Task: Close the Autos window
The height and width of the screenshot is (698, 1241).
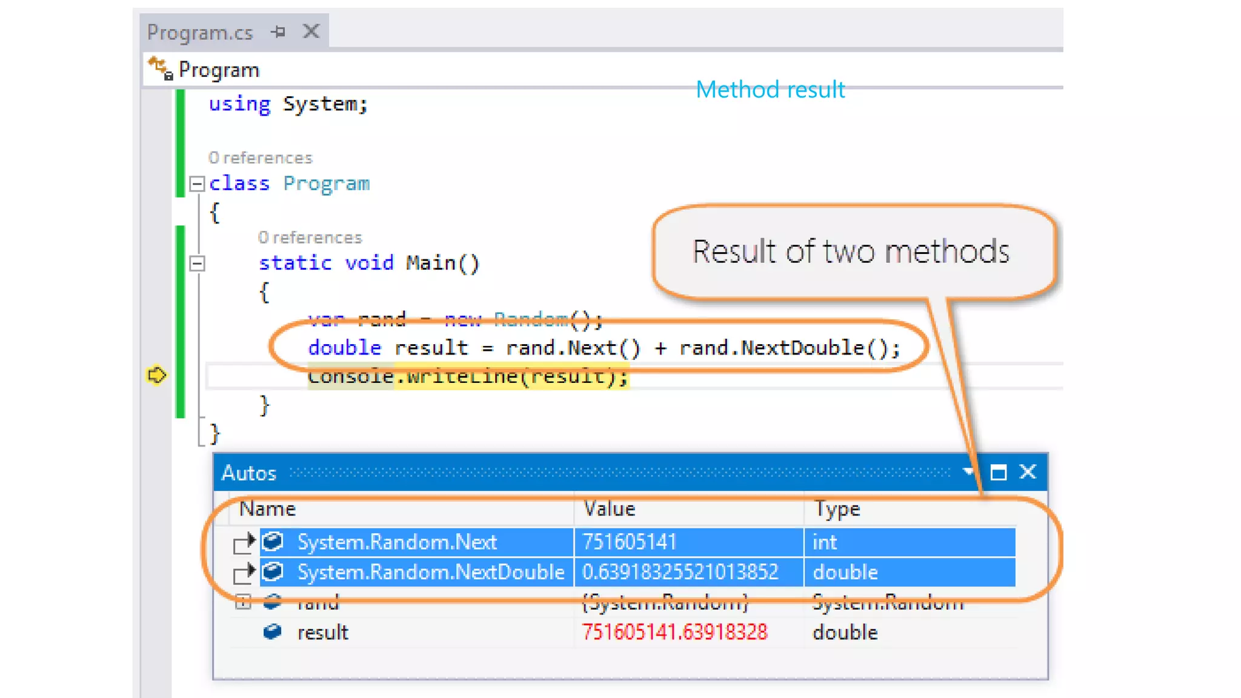Action: (x=1028, y=471)
